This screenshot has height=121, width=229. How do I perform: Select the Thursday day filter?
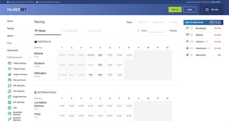(x=173, y=22)
